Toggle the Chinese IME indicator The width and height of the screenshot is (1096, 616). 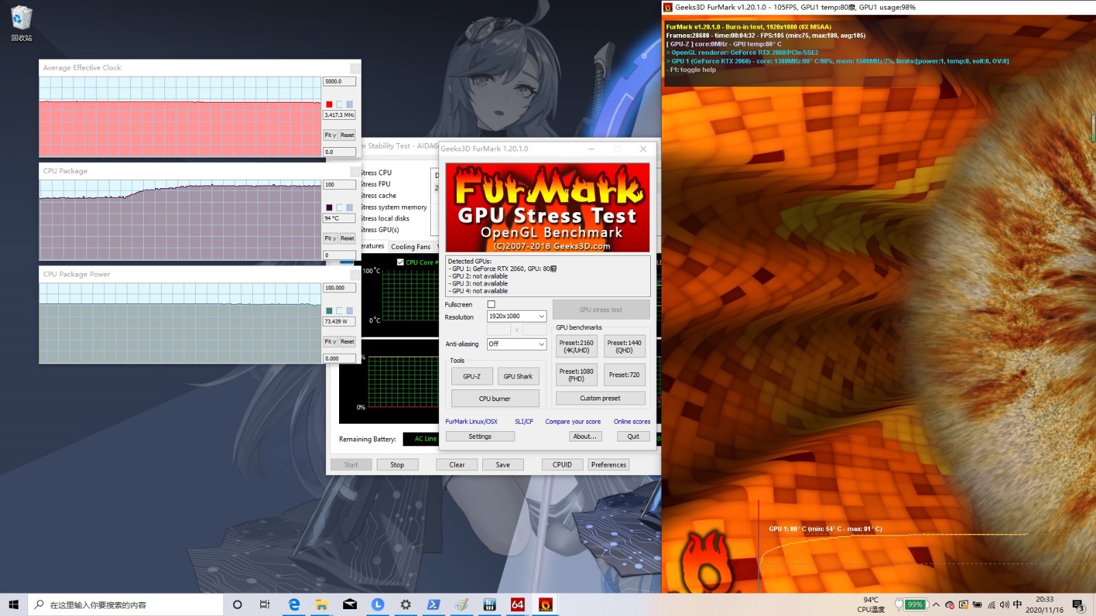click(x=1017, y=604)
